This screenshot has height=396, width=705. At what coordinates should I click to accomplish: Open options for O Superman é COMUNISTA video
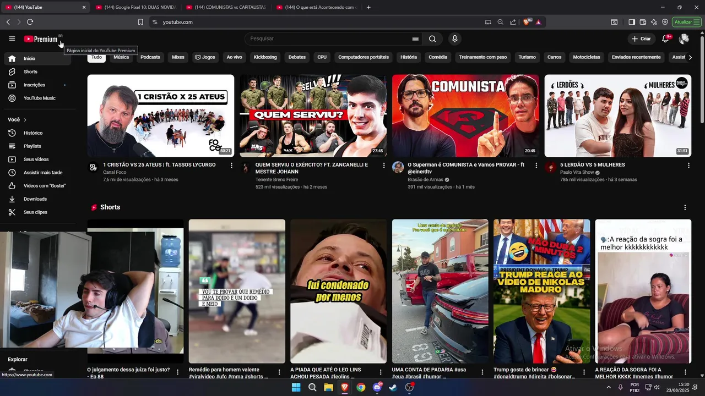[536, 165]
